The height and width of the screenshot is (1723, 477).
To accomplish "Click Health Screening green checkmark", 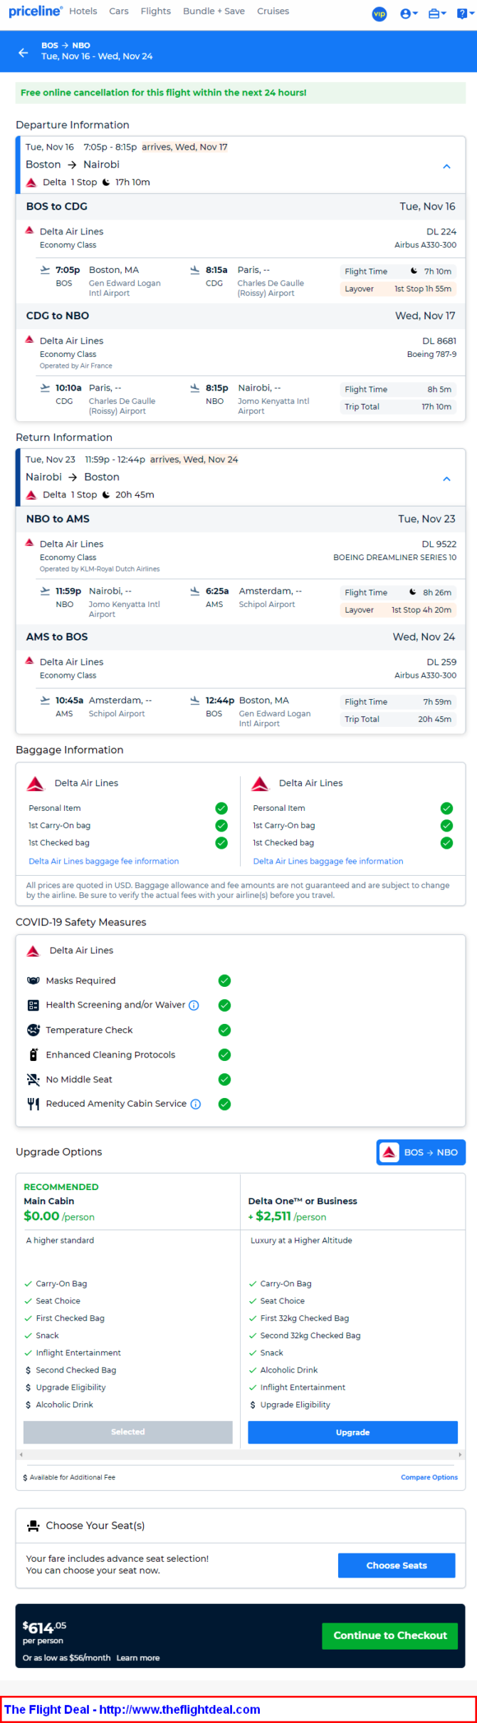I will (x=224, y=1005).
